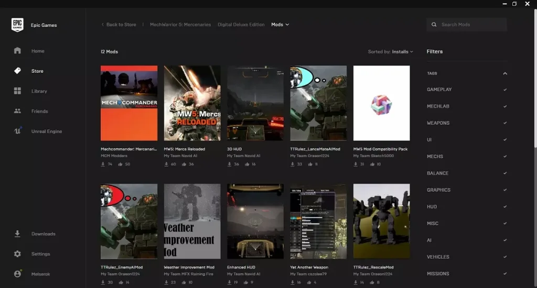The image size is (537, 288).
Task: Click download icon under TTRulez_EnemyAIMod
Action: click(103, 283)
